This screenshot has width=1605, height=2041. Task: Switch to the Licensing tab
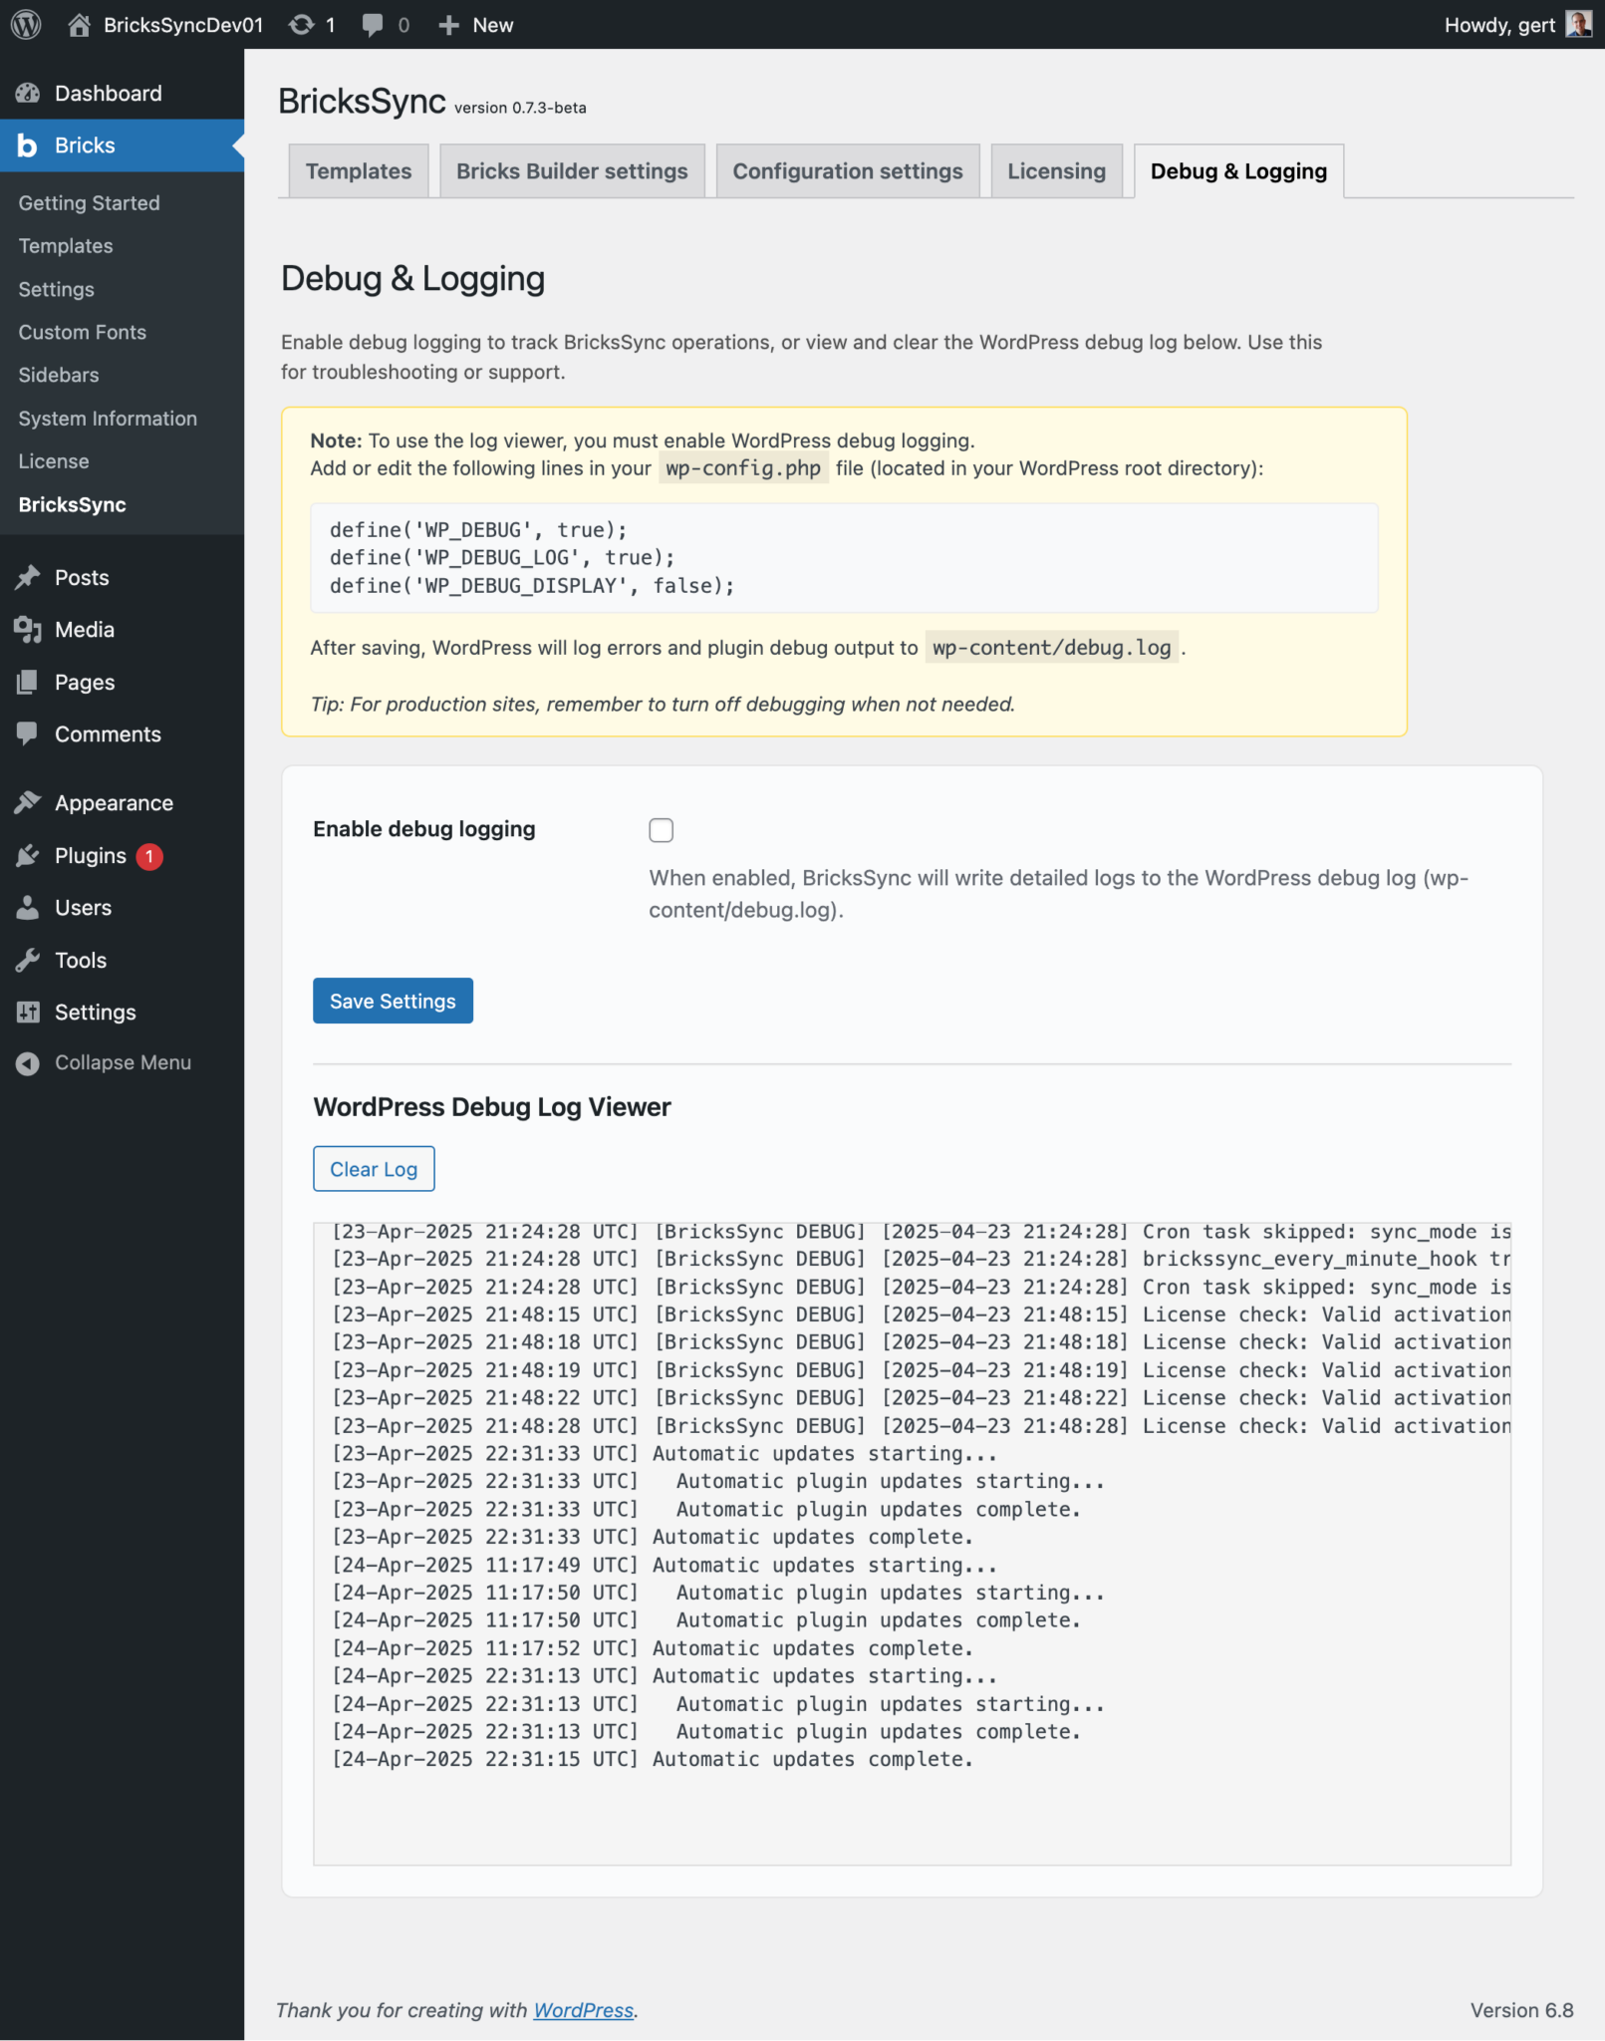(x=1056, y=170)
